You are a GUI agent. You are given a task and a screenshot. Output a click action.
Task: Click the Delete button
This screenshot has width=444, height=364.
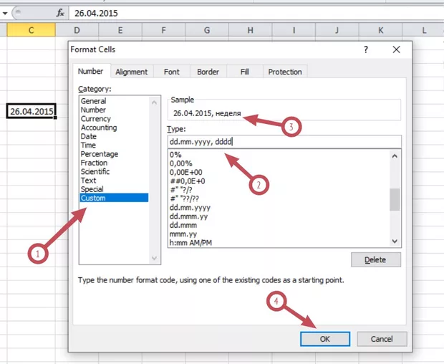[x=375, y=260]
